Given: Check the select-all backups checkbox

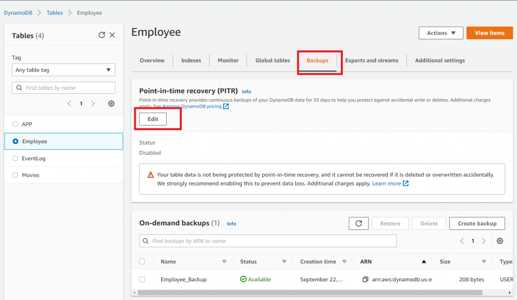Looking at the screenshot, I should 142,262.
